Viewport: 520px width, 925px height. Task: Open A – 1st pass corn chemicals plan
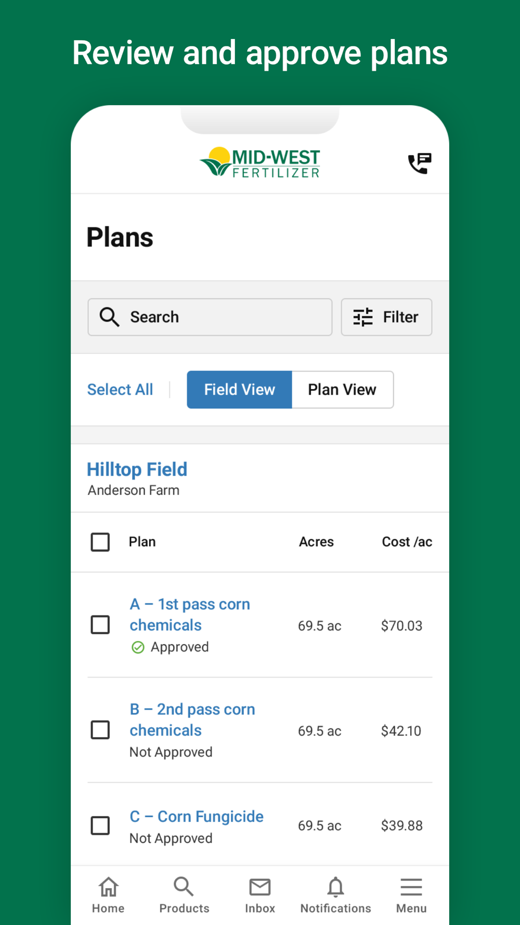(x=189, y=614)
